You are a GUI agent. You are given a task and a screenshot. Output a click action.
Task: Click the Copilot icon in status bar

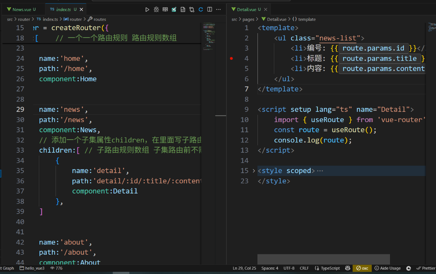tap(348, 268)
